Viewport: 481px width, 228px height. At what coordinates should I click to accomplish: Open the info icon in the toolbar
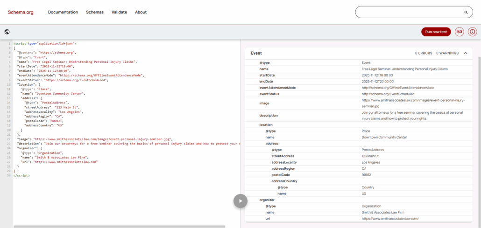pyautogui.click(x=472, y=32)
